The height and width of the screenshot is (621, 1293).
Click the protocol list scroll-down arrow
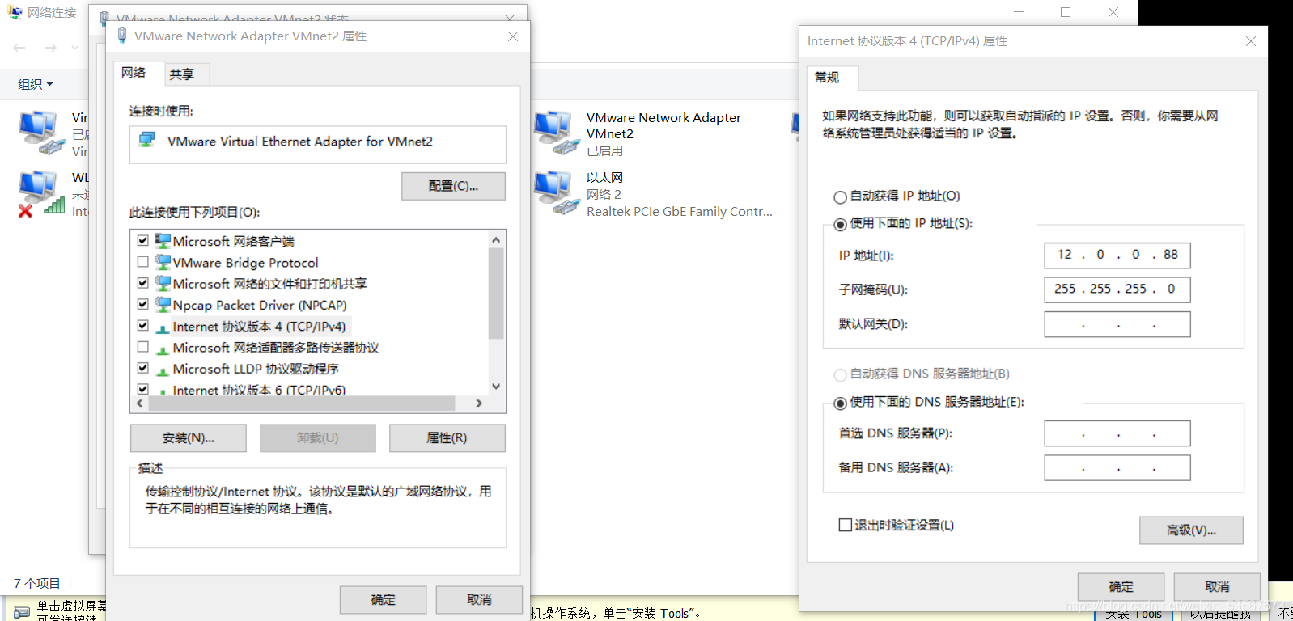coord(496,387)
